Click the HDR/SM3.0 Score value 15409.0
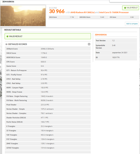 point(44,57)
